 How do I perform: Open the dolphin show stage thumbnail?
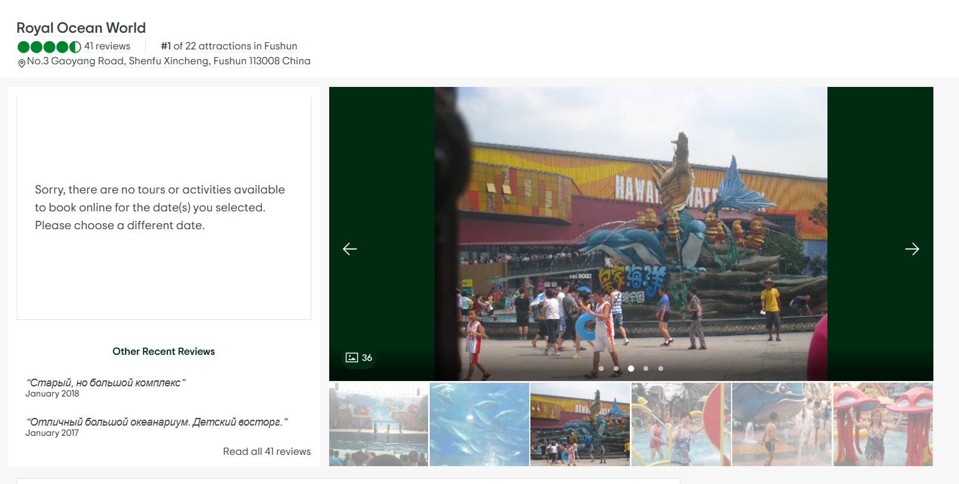379,424
